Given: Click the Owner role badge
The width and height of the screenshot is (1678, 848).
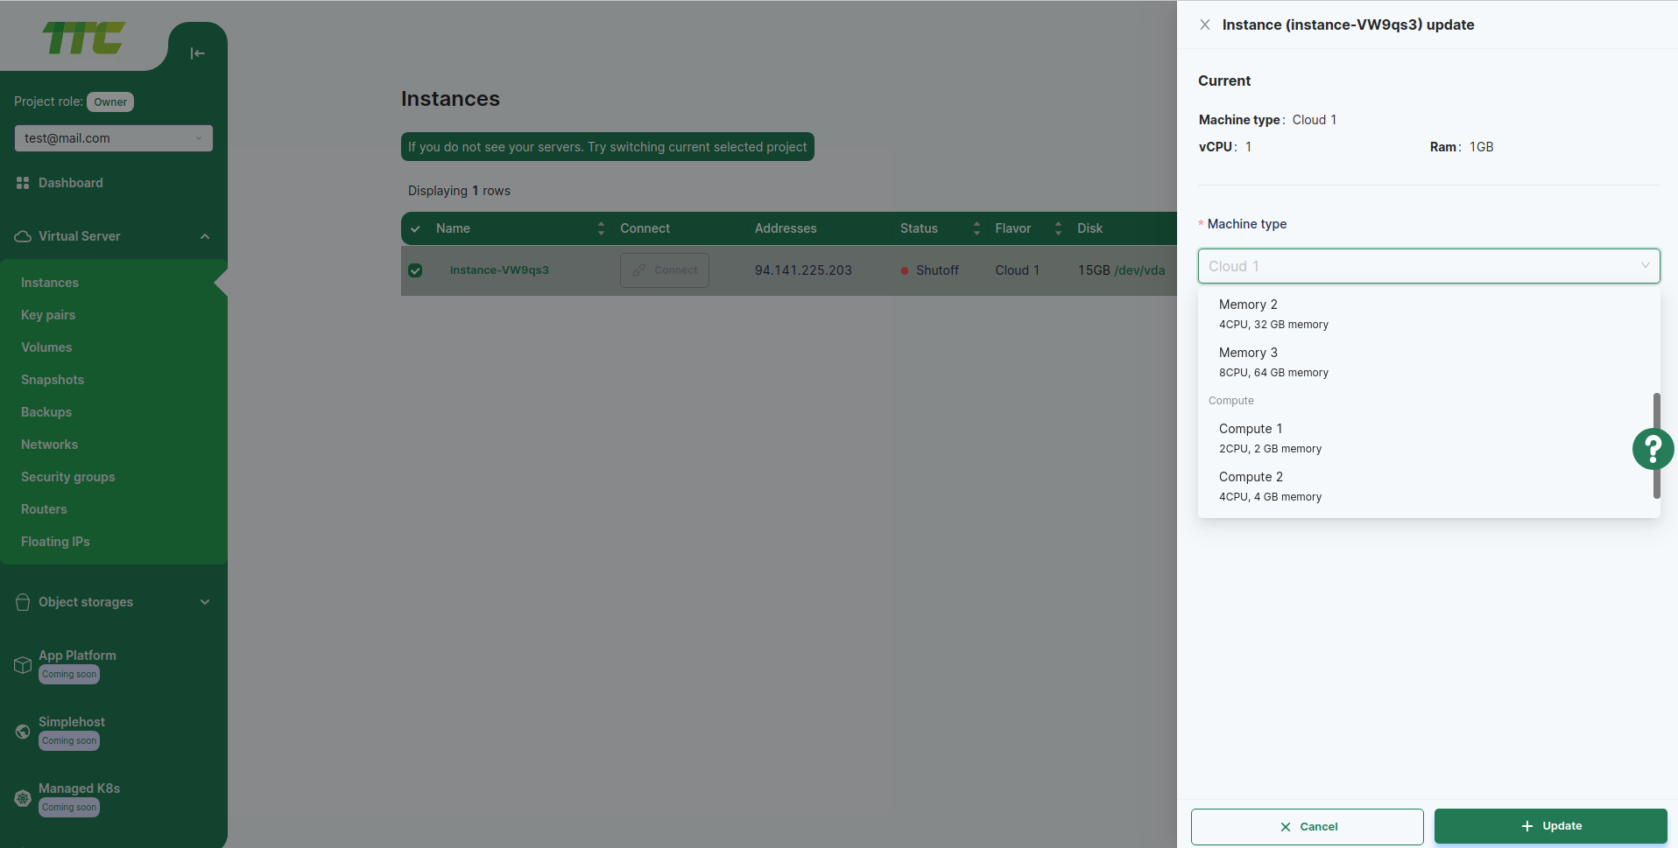Looking at the screenshot, I should pos(110,102).
